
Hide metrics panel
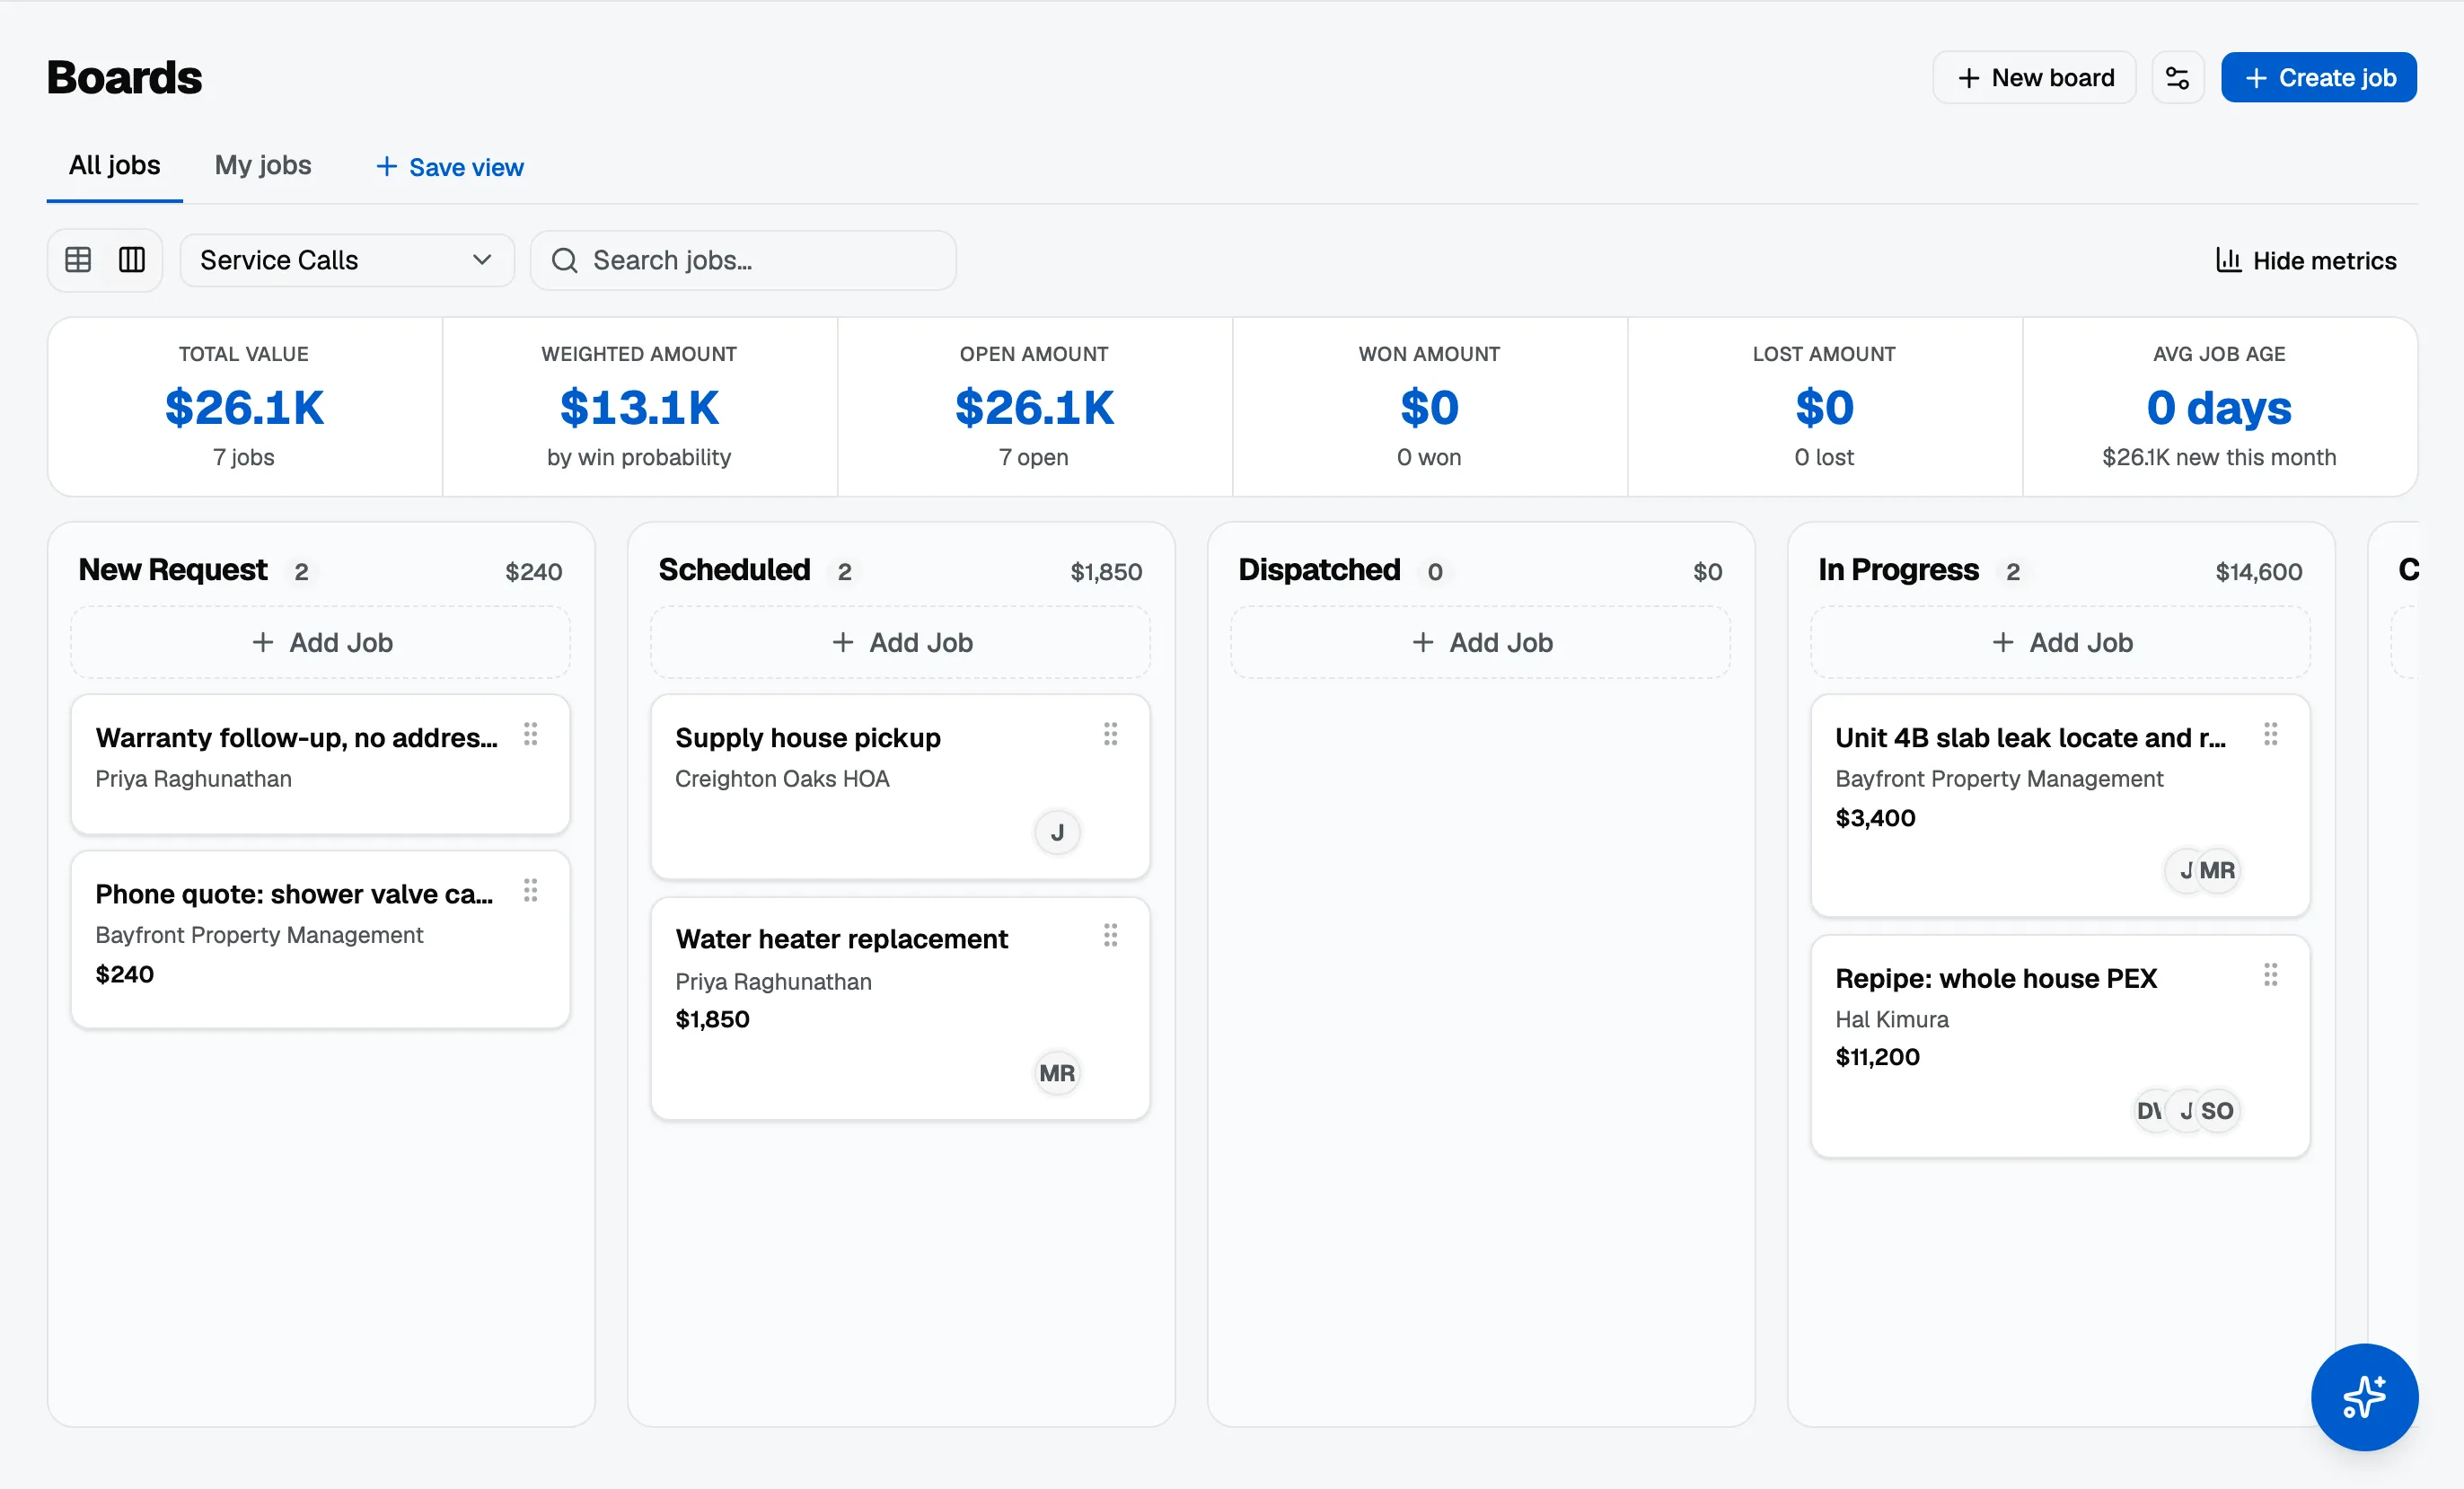(2306, 261)
